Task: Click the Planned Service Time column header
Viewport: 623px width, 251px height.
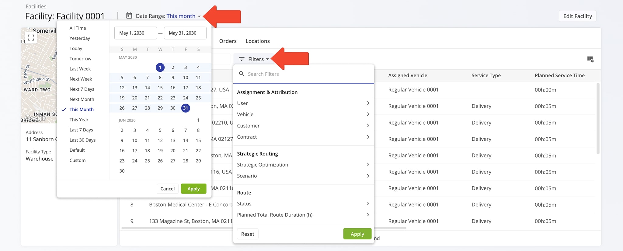Action: 560,75
